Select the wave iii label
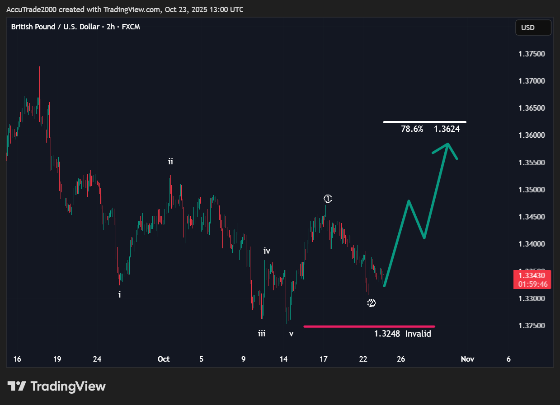This screenshot has height=405, width=560. click(x=262, y=334)
